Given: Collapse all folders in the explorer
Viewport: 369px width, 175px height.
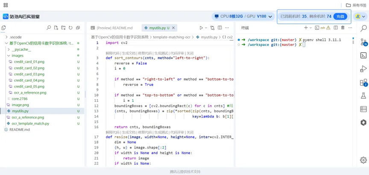Looking at the screenshot, I should tap(78, 28).
